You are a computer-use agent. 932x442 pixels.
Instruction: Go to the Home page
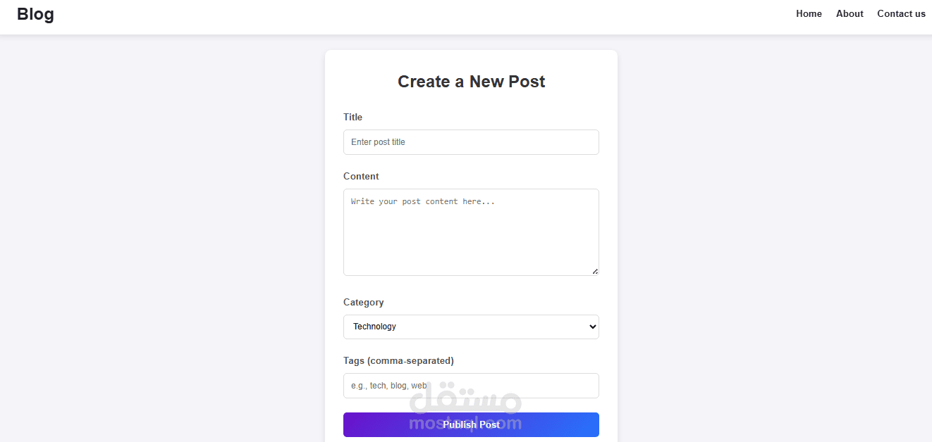809,14
